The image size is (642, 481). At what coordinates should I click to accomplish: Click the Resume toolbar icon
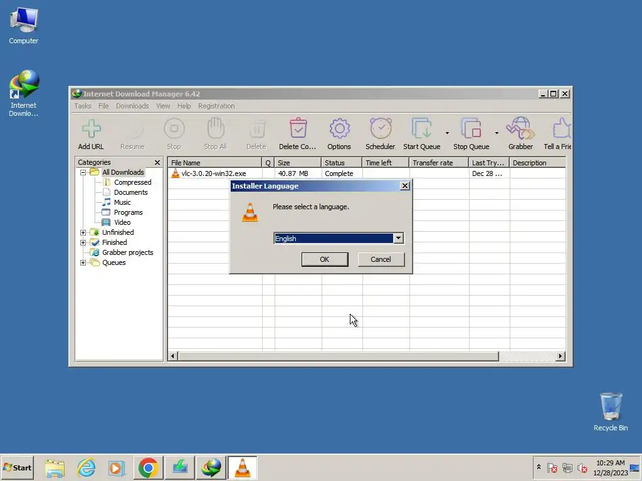[x=133, y=129]
